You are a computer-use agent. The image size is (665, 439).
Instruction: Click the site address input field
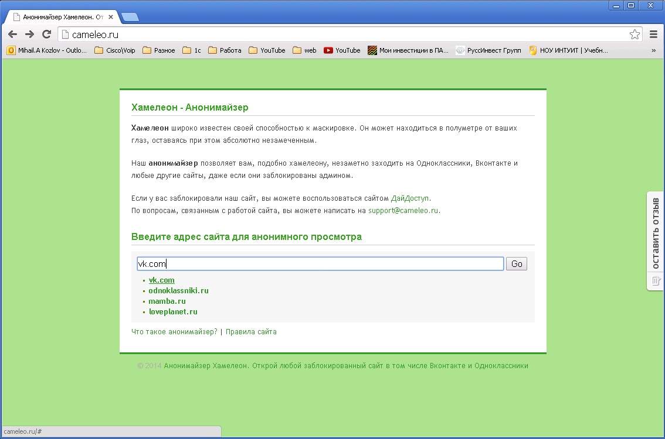[320, 264]
